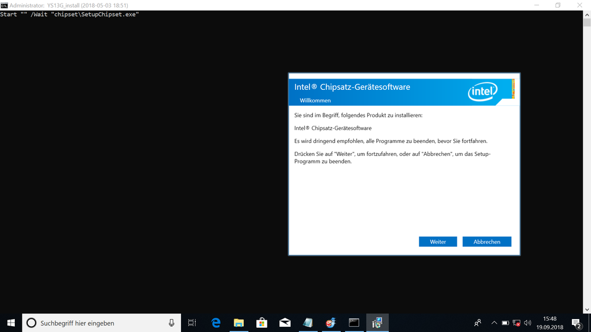The image size is (591, 332).
Task: Click Weiter to continue chipset installation
Action: click(438, 242)
